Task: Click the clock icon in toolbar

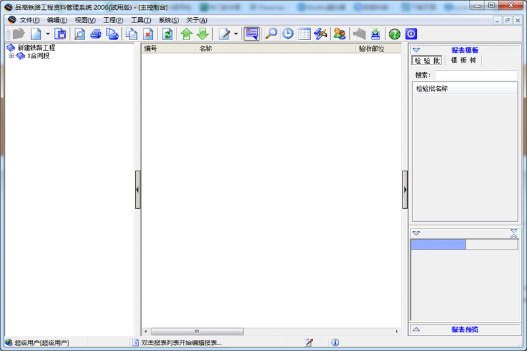Action: (288, 34)
